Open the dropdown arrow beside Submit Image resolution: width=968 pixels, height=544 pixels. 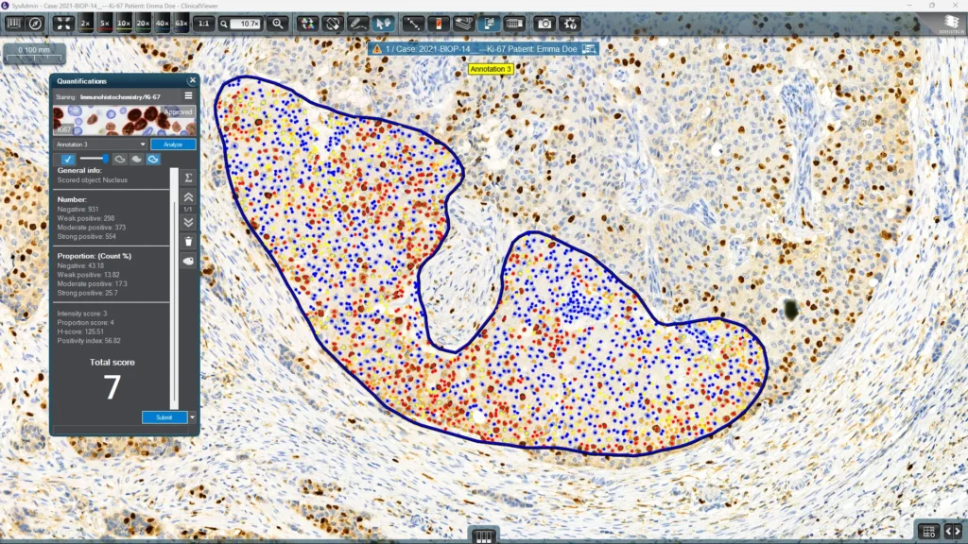pyautogui.click(x=192, y=417)
